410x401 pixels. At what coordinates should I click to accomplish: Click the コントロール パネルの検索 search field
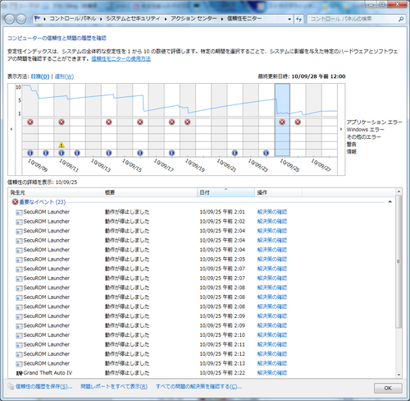[x=353, y=19]
